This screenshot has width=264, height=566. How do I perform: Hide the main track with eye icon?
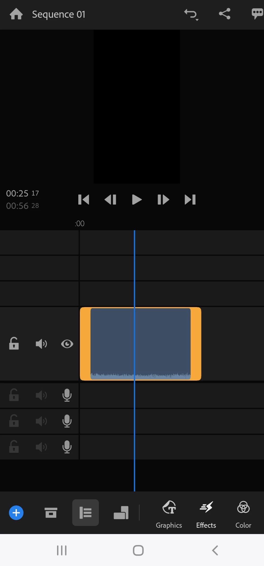(x=67, y=344)
